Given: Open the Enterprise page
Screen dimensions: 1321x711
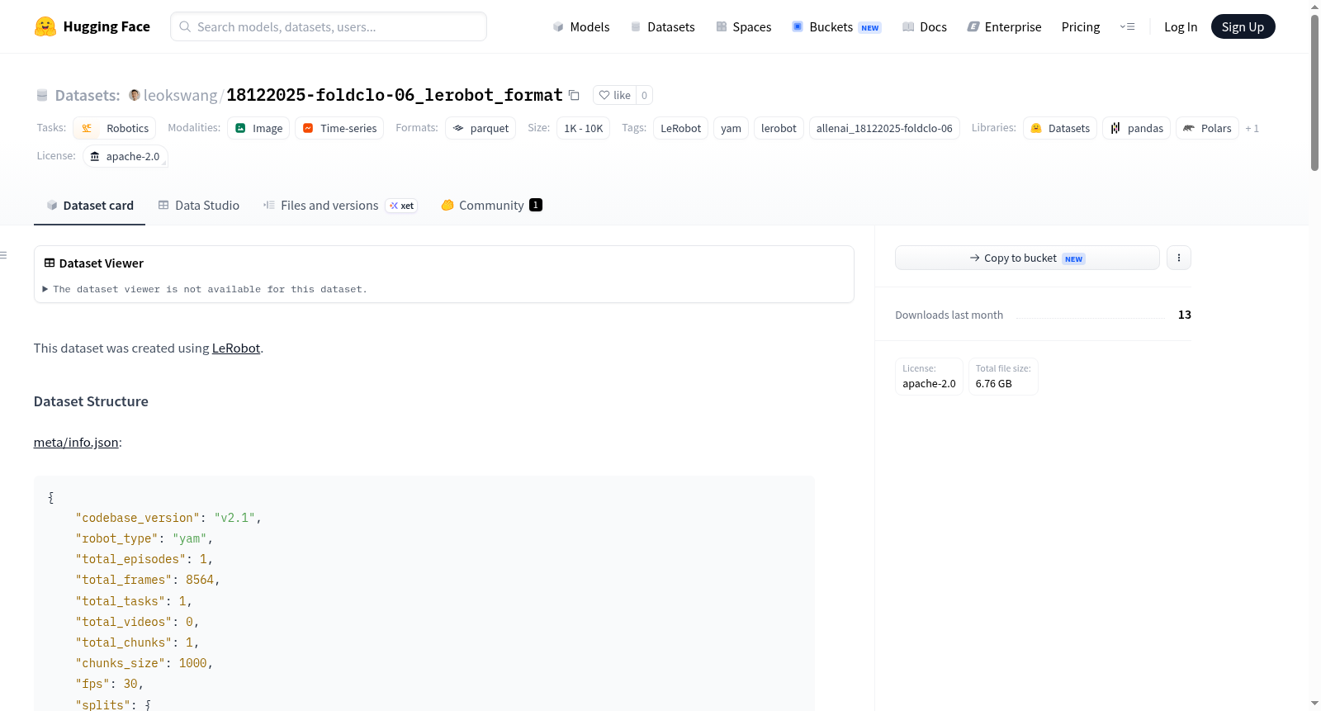Looking at the screenshot, I should (1004, 26).
